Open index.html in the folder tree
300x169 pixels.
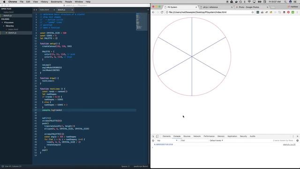tap(13, 29)
